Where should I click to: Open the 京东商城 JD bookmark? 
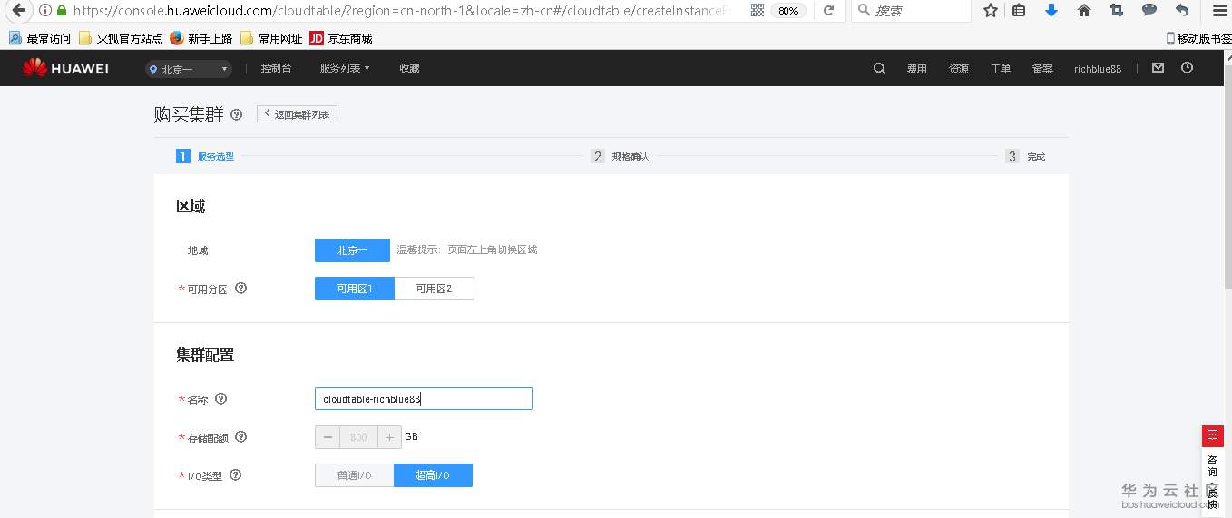coord(341,38)
